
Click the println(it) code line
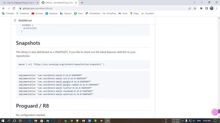tap(30, 28)
